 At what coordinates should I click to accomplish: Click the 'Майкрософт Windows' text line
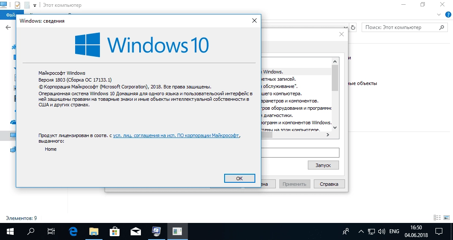pos(62,73)
